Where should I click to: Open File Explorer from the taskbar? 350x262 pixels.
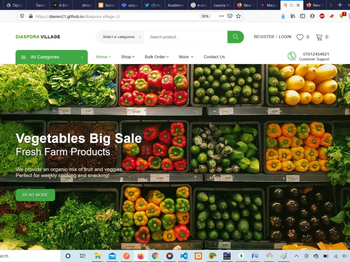[x=98, y=256]
